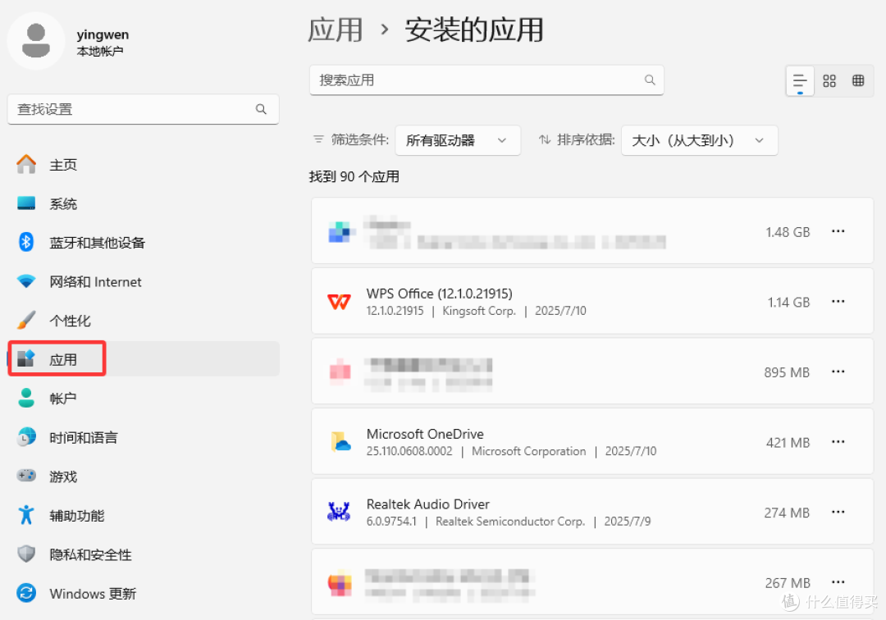Expand the 所有驱动器 filter dropdown
886x620 pixels.
click(458, 140)
